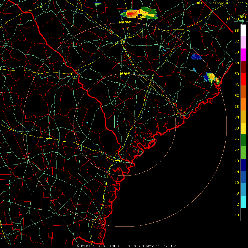Click the legend value "46"
248x248 pixels.
(237, 85)
